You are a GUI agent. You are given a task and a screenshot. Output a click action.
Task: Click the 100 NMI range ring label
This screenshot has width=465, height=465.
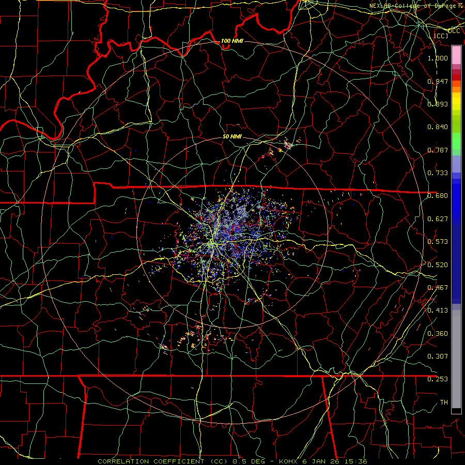click(x=232, y=41)
